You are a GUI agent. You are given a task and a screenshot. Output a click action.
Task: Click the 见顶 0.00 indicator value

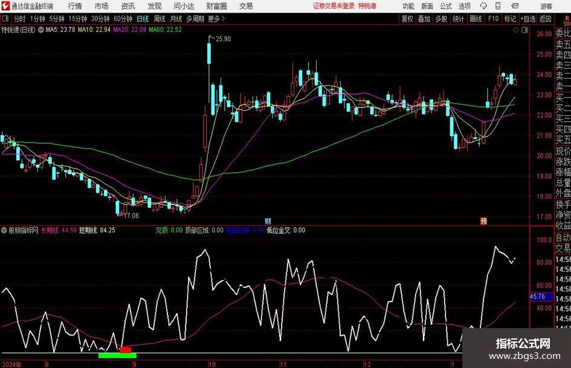click(169, 230)
